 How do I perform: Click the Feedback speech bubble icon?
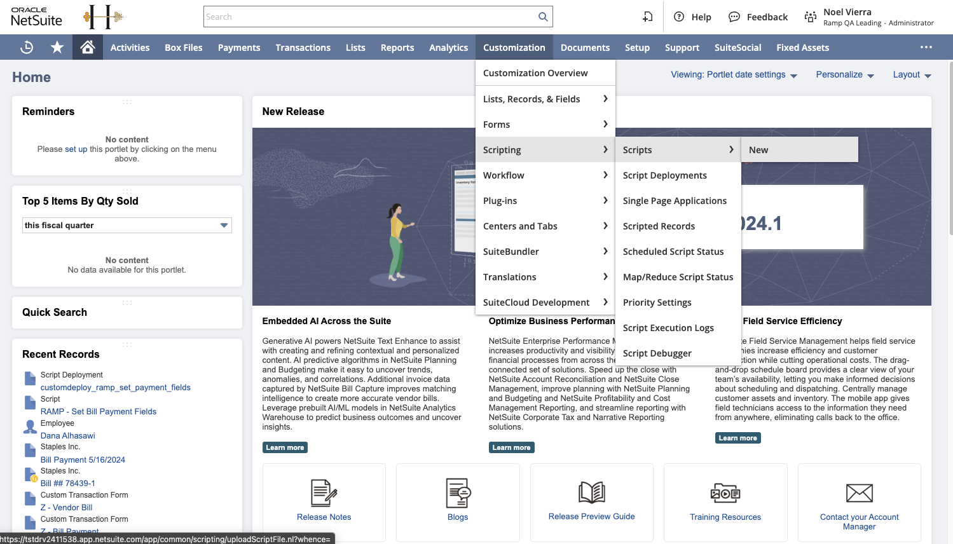point(734,17)
